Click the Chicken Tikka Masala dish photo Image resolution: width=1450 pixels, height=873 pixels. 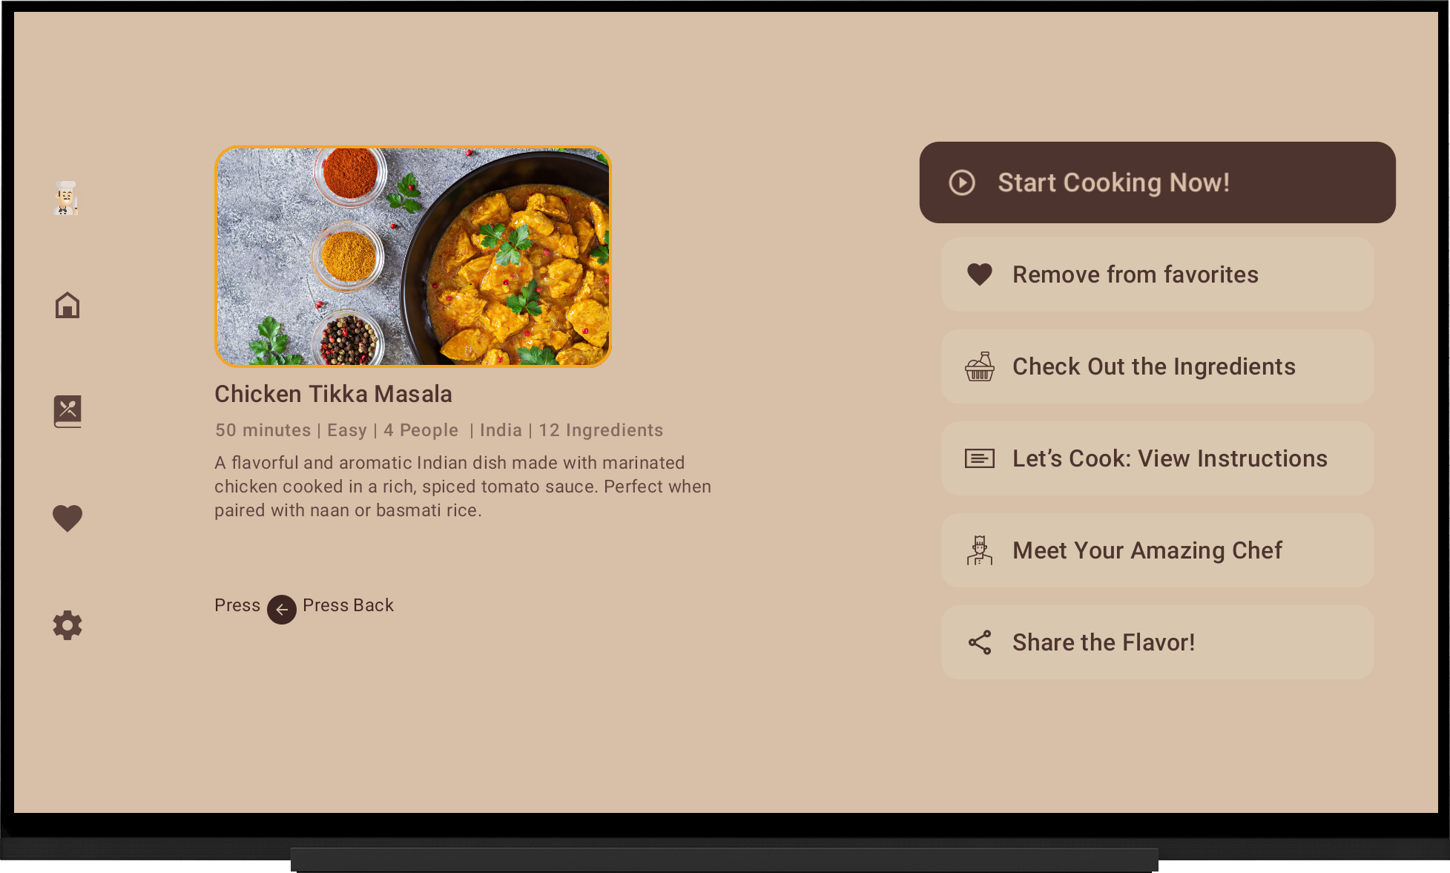413,257
